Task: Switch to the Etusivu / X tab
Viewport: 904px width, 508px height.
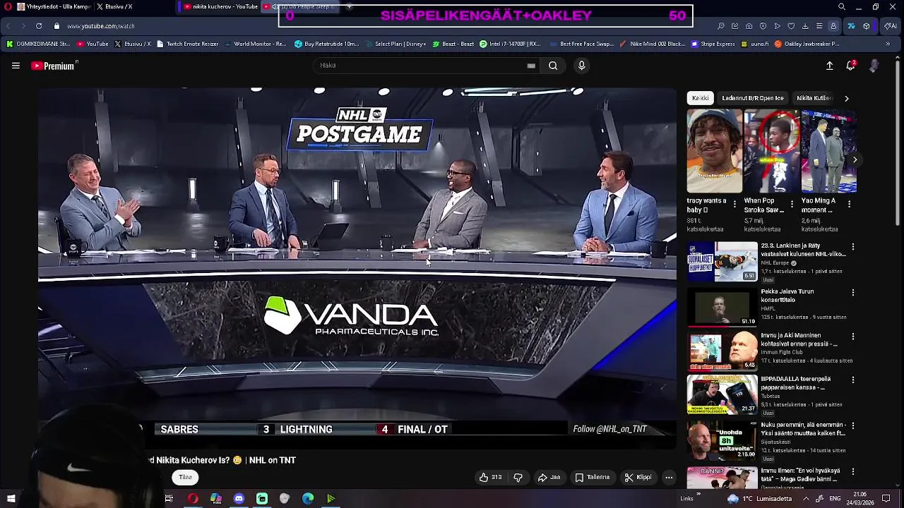Action: pos(114,7)
